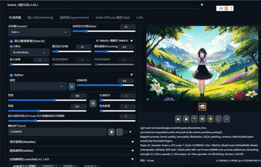The width and height of the screenshot is (261, 167).
Task: Click the zip package icon below the preview
Action: click(x=194, y=119)
